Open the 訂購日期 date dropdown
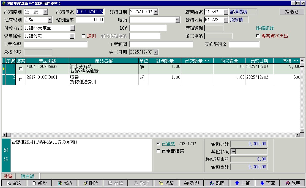 pyautogui.click(x=156, y=12)
